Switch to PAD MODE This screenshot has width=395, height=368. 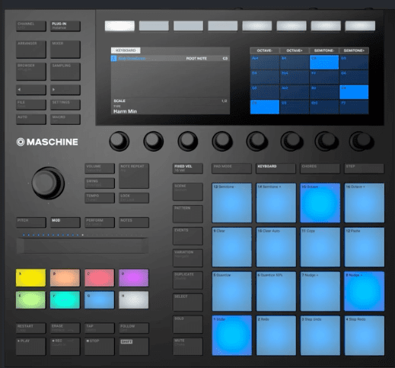(x=231, y=168)
